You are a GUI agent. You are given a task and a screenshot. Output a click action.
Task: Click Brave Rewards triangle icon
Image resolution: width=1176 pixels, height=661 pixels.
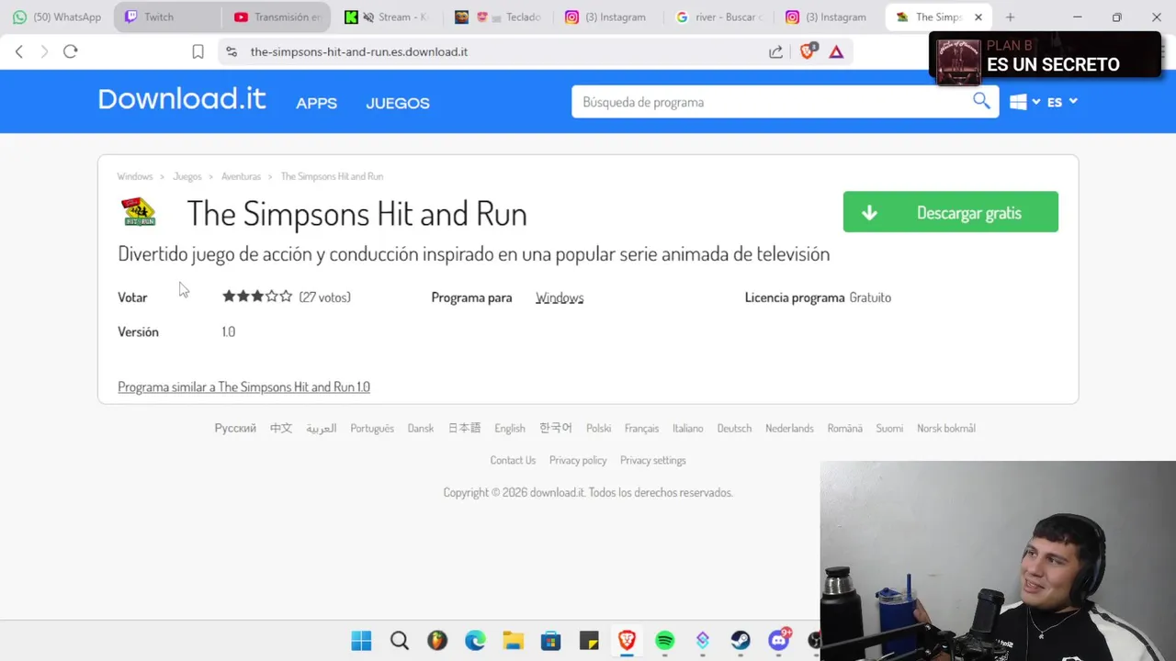coord(836,51)
